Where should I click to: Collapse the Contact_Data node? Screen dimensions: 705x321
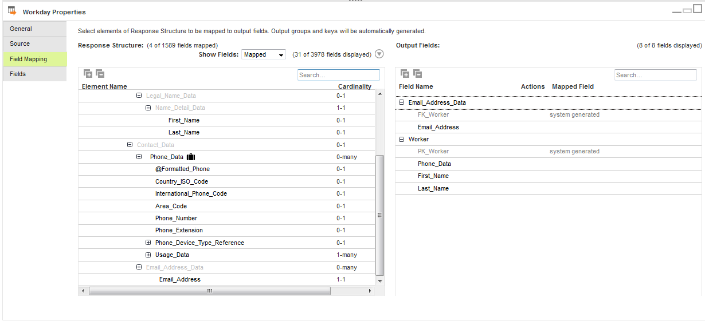[130, 145]
